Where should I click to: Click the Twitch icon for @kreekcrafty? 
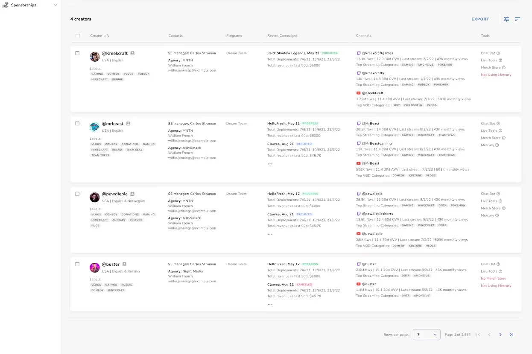click(359, 73)
